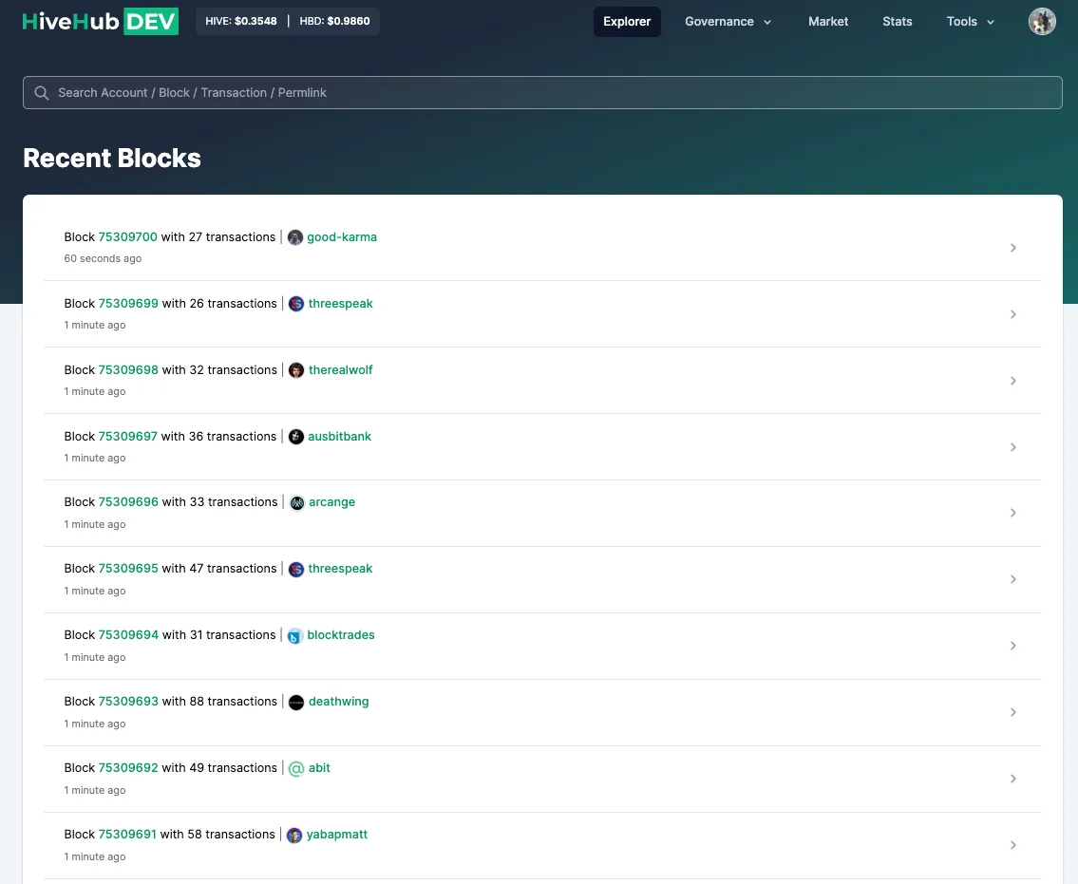Expand block 75309695 row chevron

click(1012, 579)
